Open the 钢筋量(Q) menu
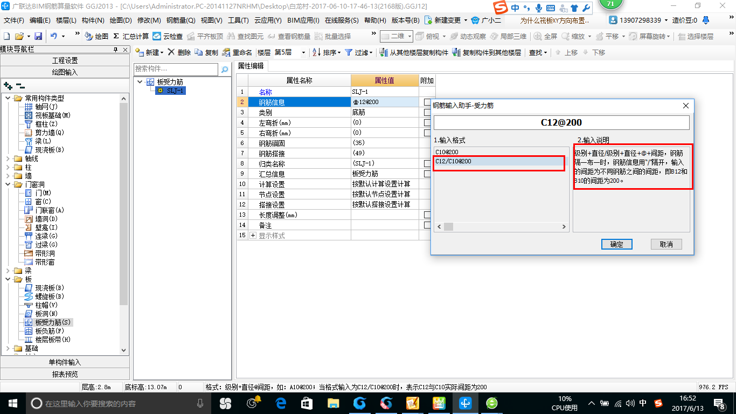Screen dimensions: 736x414 (180, 20)
